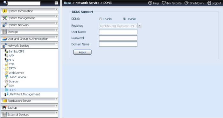223x118 pixels.
Task: Click the SSH icon
Action: pyautogui.click(x=6, y=86)
